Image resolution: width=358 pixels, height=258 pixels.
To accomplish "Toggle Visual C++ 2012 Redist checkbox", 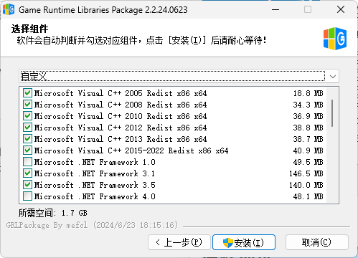I will point(27,128).
